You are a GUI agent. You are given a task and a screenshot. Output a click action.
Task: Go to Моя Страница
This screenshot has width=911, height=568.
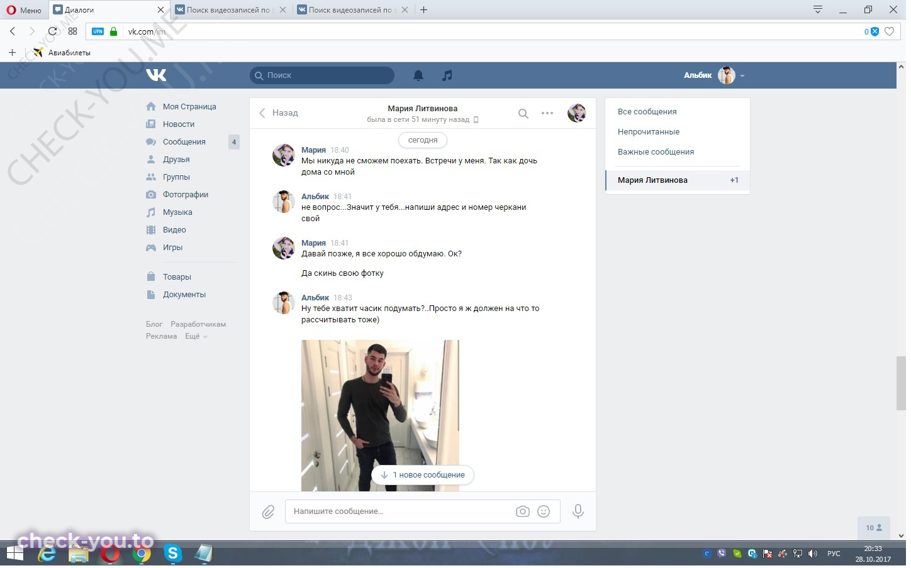(189, 107)
